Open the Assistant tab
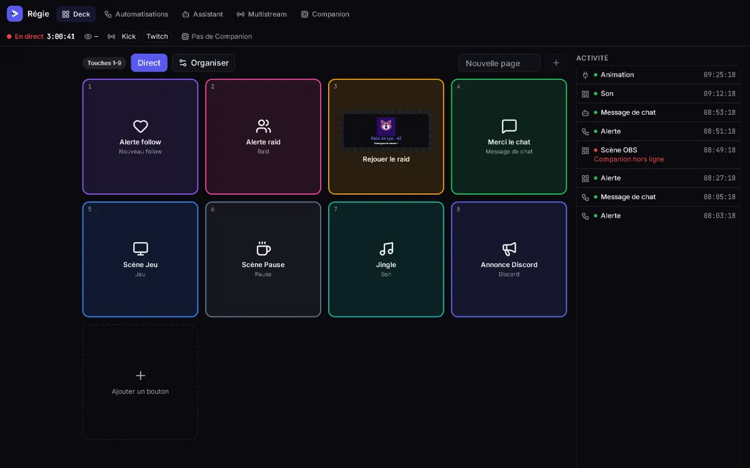The image size is (750, 468). (x=202, y=14)
